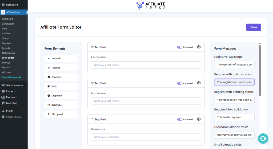Toggle Required switch for Username
The width and height of the screenshot is (273, 149).
click(179, 119)
